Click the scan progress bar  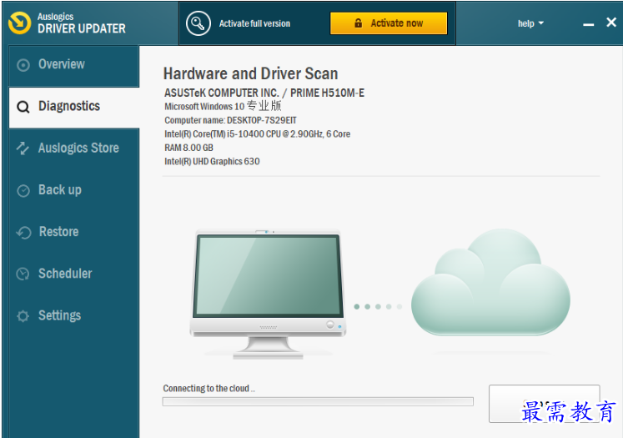[318, 401]
